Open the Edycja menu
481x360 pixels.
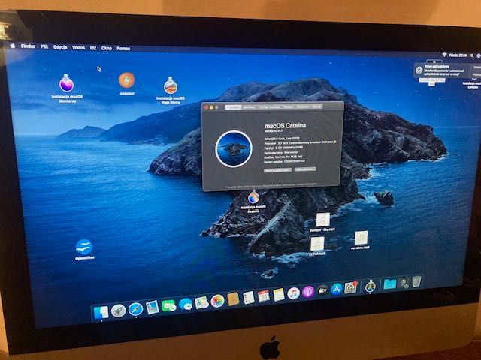[60, 46]
